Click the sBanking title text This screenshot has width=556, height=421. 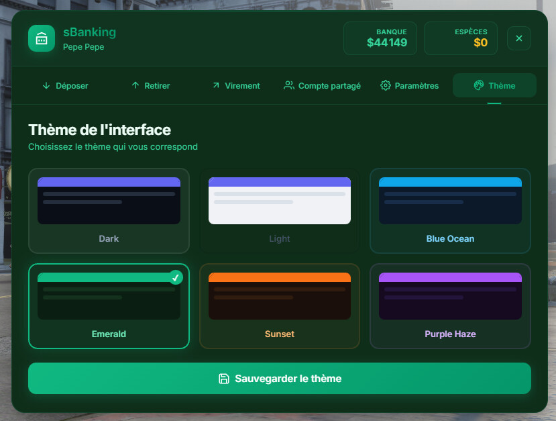pyautogui.click(x=89, y=32)
